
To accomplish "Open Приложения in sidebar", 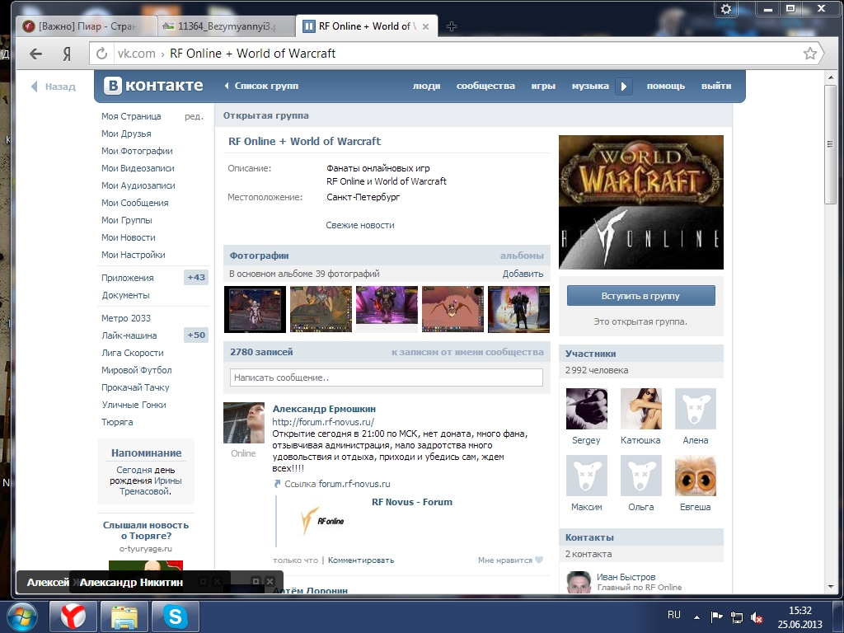I will pos(128,278).
